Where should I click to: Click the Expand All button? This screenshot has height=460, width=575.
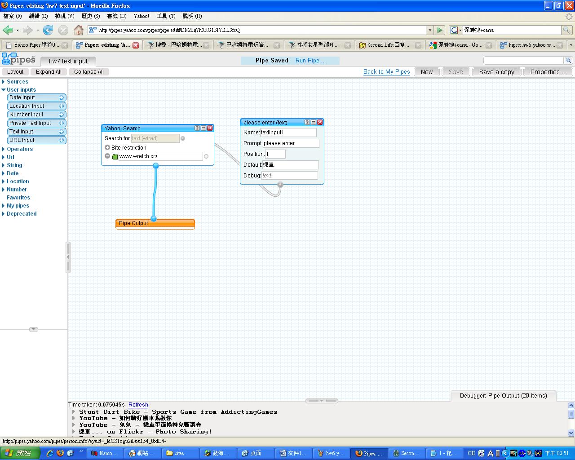click(49, 72)
